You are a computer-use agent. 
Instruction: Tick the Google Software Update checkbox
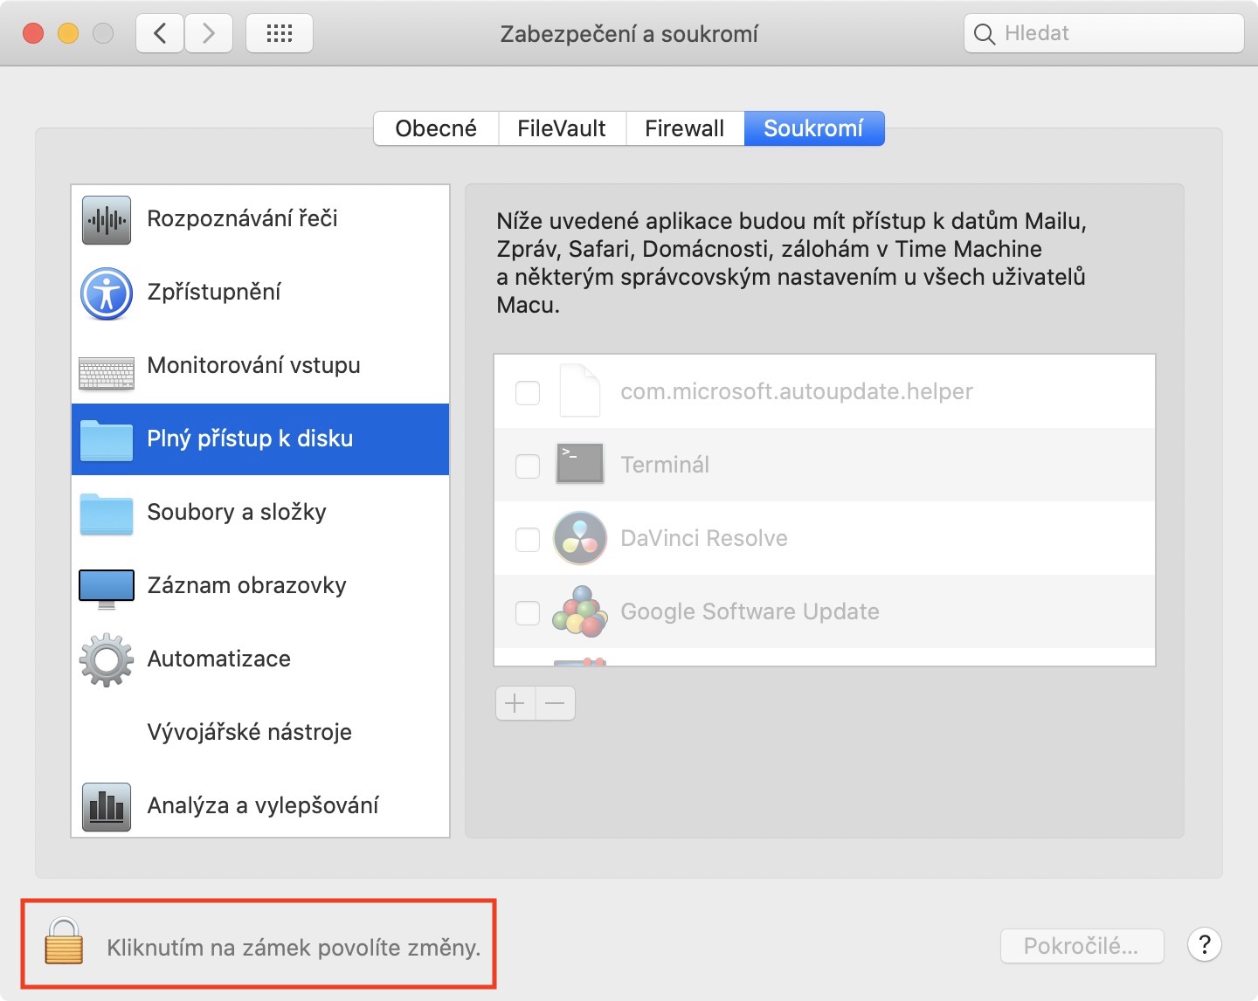[x=528, y=612]
